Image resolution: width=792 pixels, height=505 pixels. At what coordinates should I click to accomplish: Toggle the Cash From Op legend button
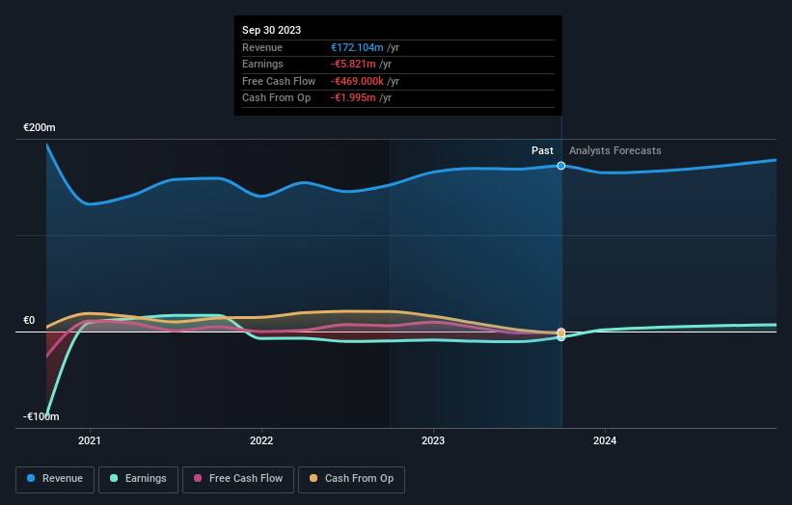coord(351,479)
